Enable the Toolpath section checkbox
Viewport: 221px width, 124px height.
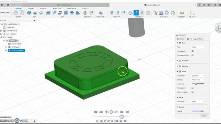tap(180, 61)
